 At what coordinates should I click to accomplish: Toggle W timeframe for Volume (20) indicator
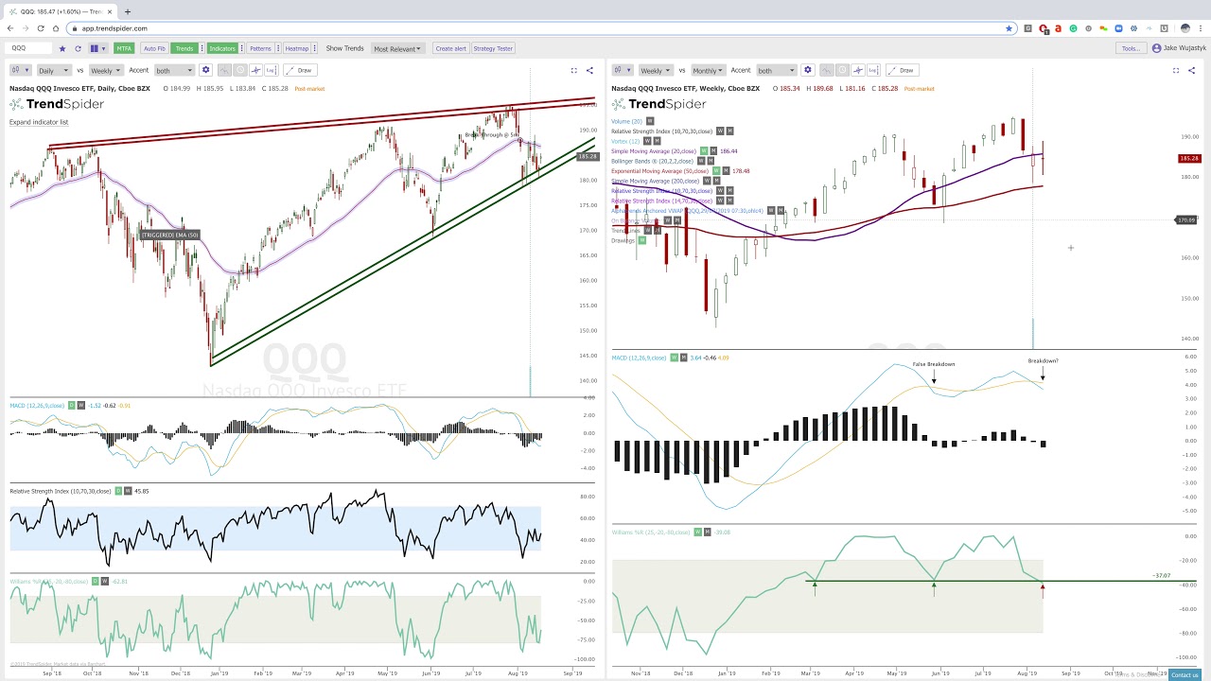(x=650, y=121)
